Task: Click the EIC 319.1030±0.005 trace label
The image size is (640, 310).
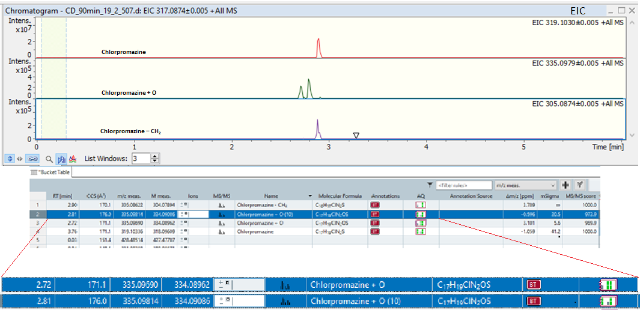Action: point(578,23)
